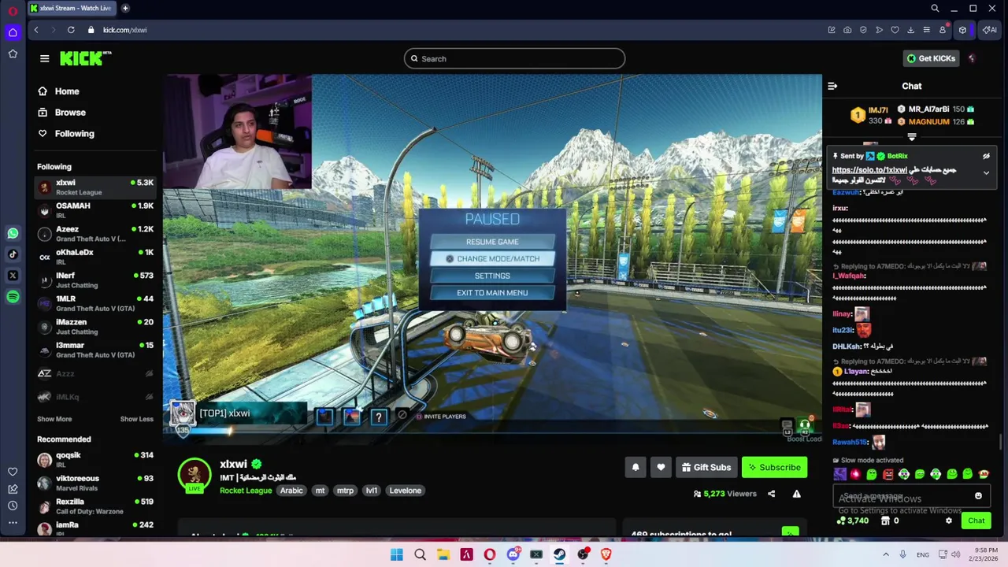Image resolution: width=1008 pixels, height=567 pixels.
Task: Click the kick.com/xlxwi address bar
Action: click(x=124, y=30)
